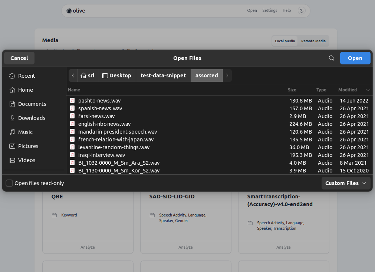Open Recent from the sidebar
This screenshot has height=272, width=375.
click(26, 76)
